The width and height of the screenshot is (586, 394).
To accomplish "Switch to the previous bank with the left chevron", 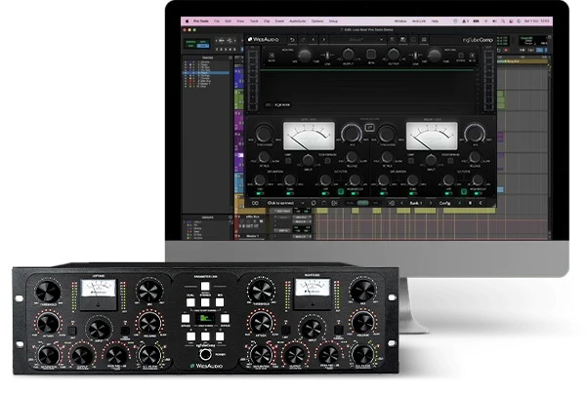I will pos(401,203).
